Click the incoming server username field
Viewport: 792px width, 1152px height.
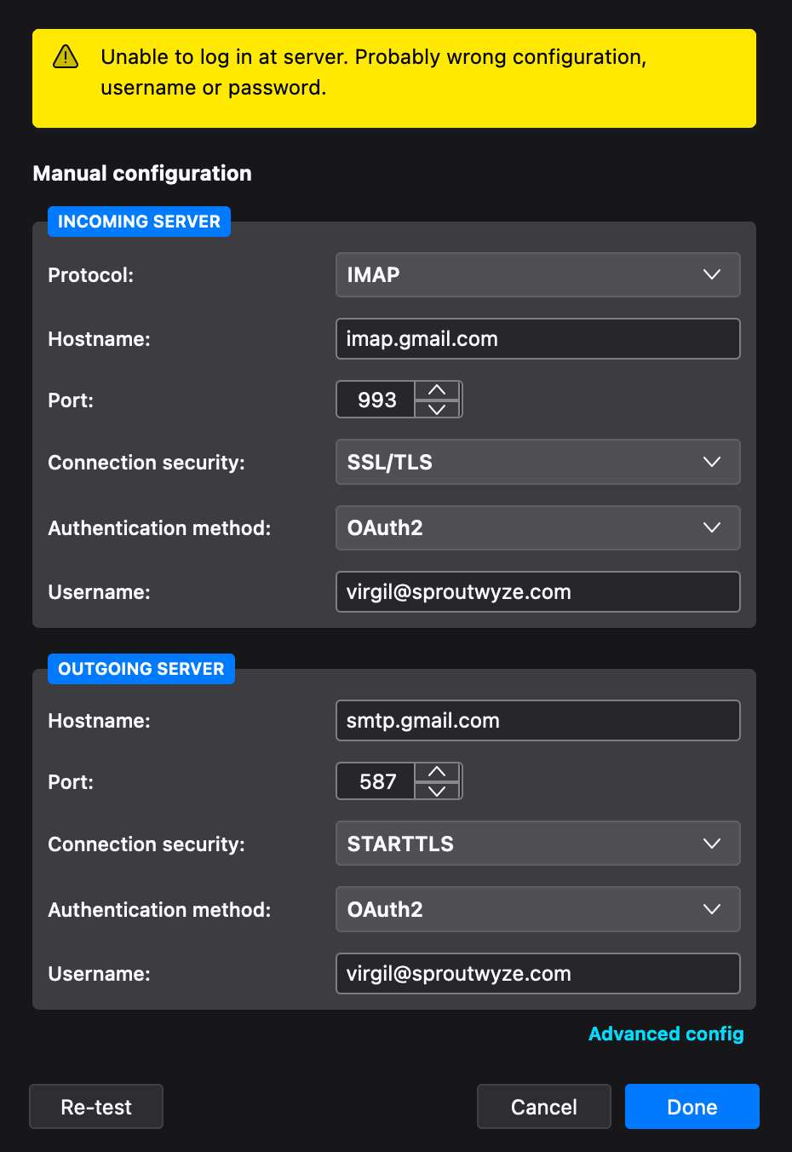pos(537,592)
